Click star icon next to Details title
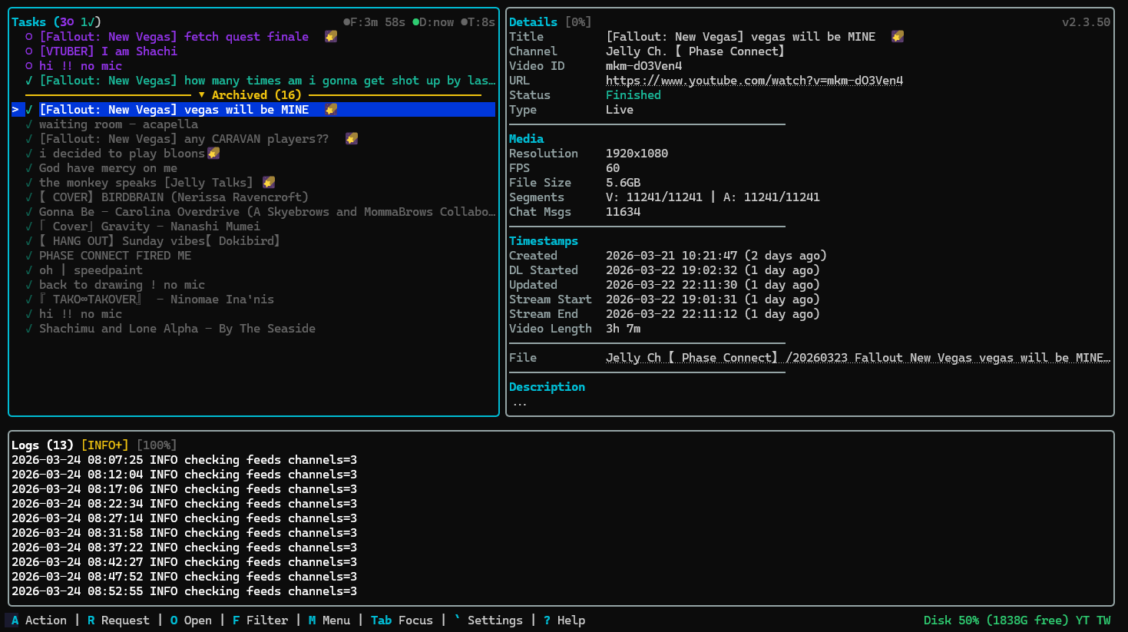 click(898, 37)
